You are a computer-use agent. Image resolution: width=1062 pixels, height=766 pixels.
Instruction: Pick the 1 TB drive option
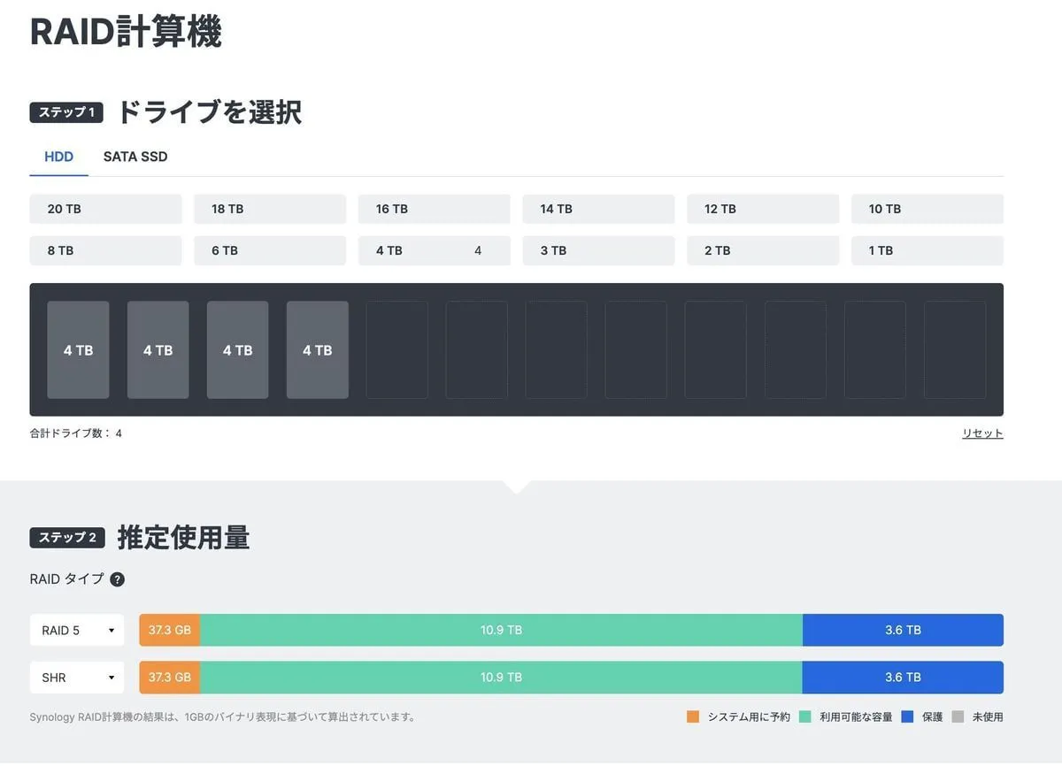tap(927, 250)
